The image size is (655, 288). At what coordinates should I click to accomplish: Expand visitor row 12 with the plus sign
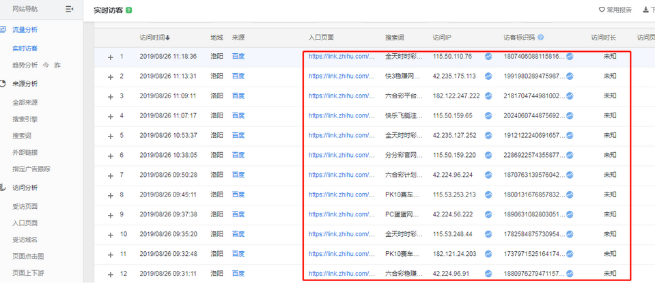point(110,274)
